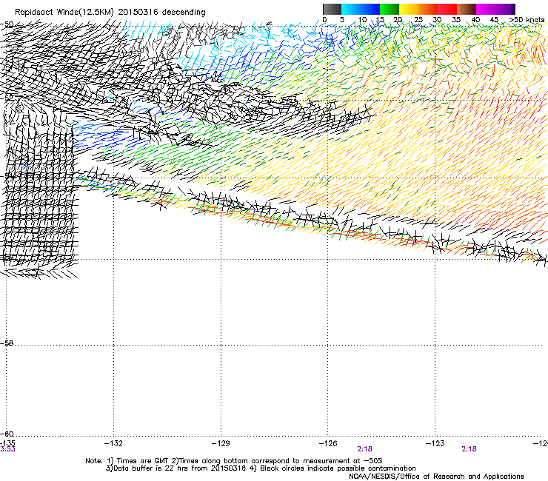This screenshot has width=548, height=481.
Task: Click the "-58" latitude axis label
Action: (x=7, y=343)
